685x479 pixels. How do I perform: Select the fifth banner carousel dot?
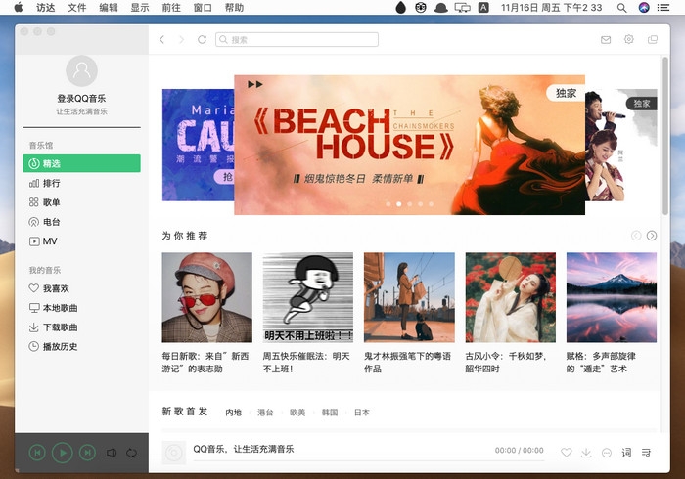click(x=432, y=204)
